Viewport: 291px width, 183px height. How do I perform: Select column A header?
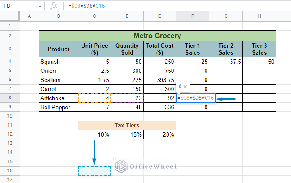(x=29, y=16)
